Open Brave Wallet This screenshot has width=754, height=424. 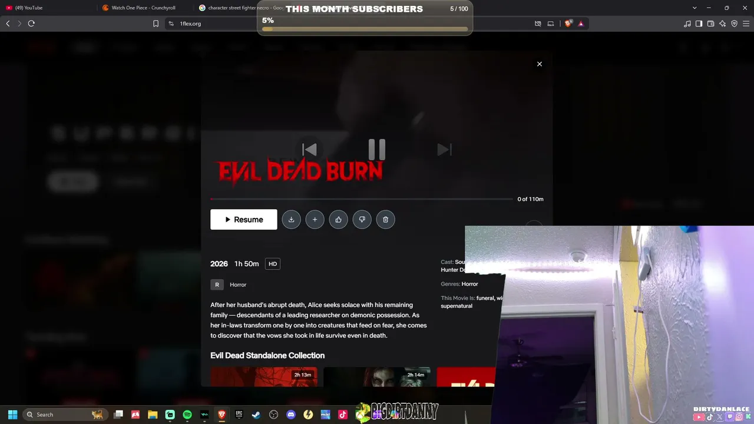click(710, 24)
